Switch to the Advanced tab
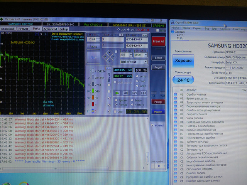 50,29
